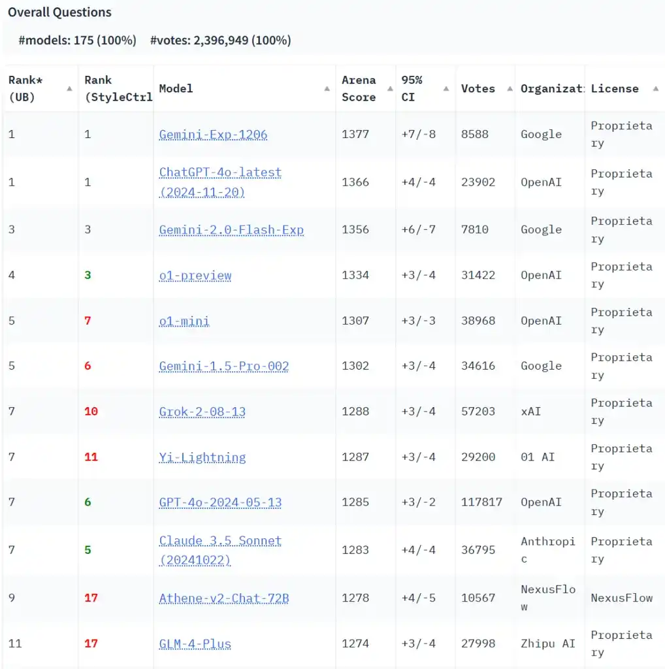Viewport: 665px width, 669px height.
Task: Click the Overall Questions heading
Action: 59,12
